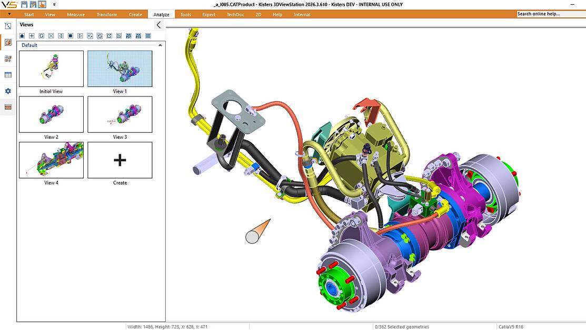Open the quick access toolbar customize arrow

tap(54, 5)
